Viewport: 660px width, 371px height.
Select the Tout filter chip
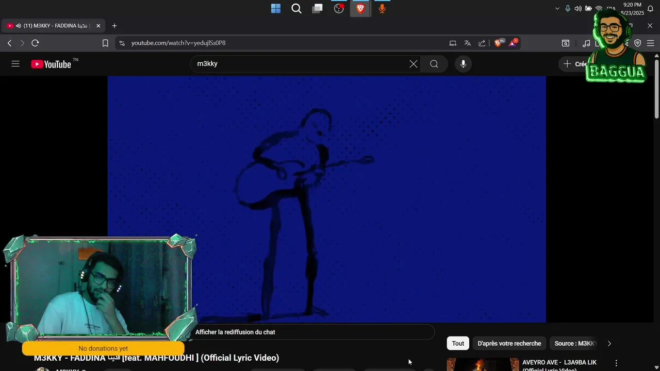[458, 343]
